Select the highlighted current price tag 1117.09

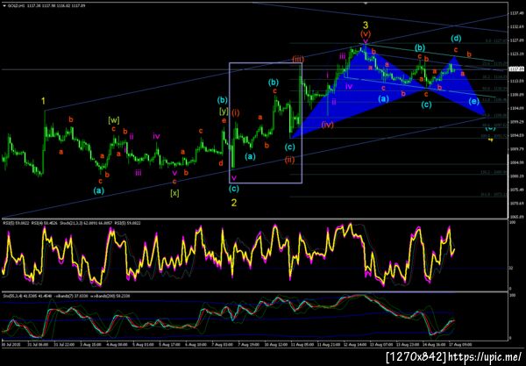tap(516, 69)
